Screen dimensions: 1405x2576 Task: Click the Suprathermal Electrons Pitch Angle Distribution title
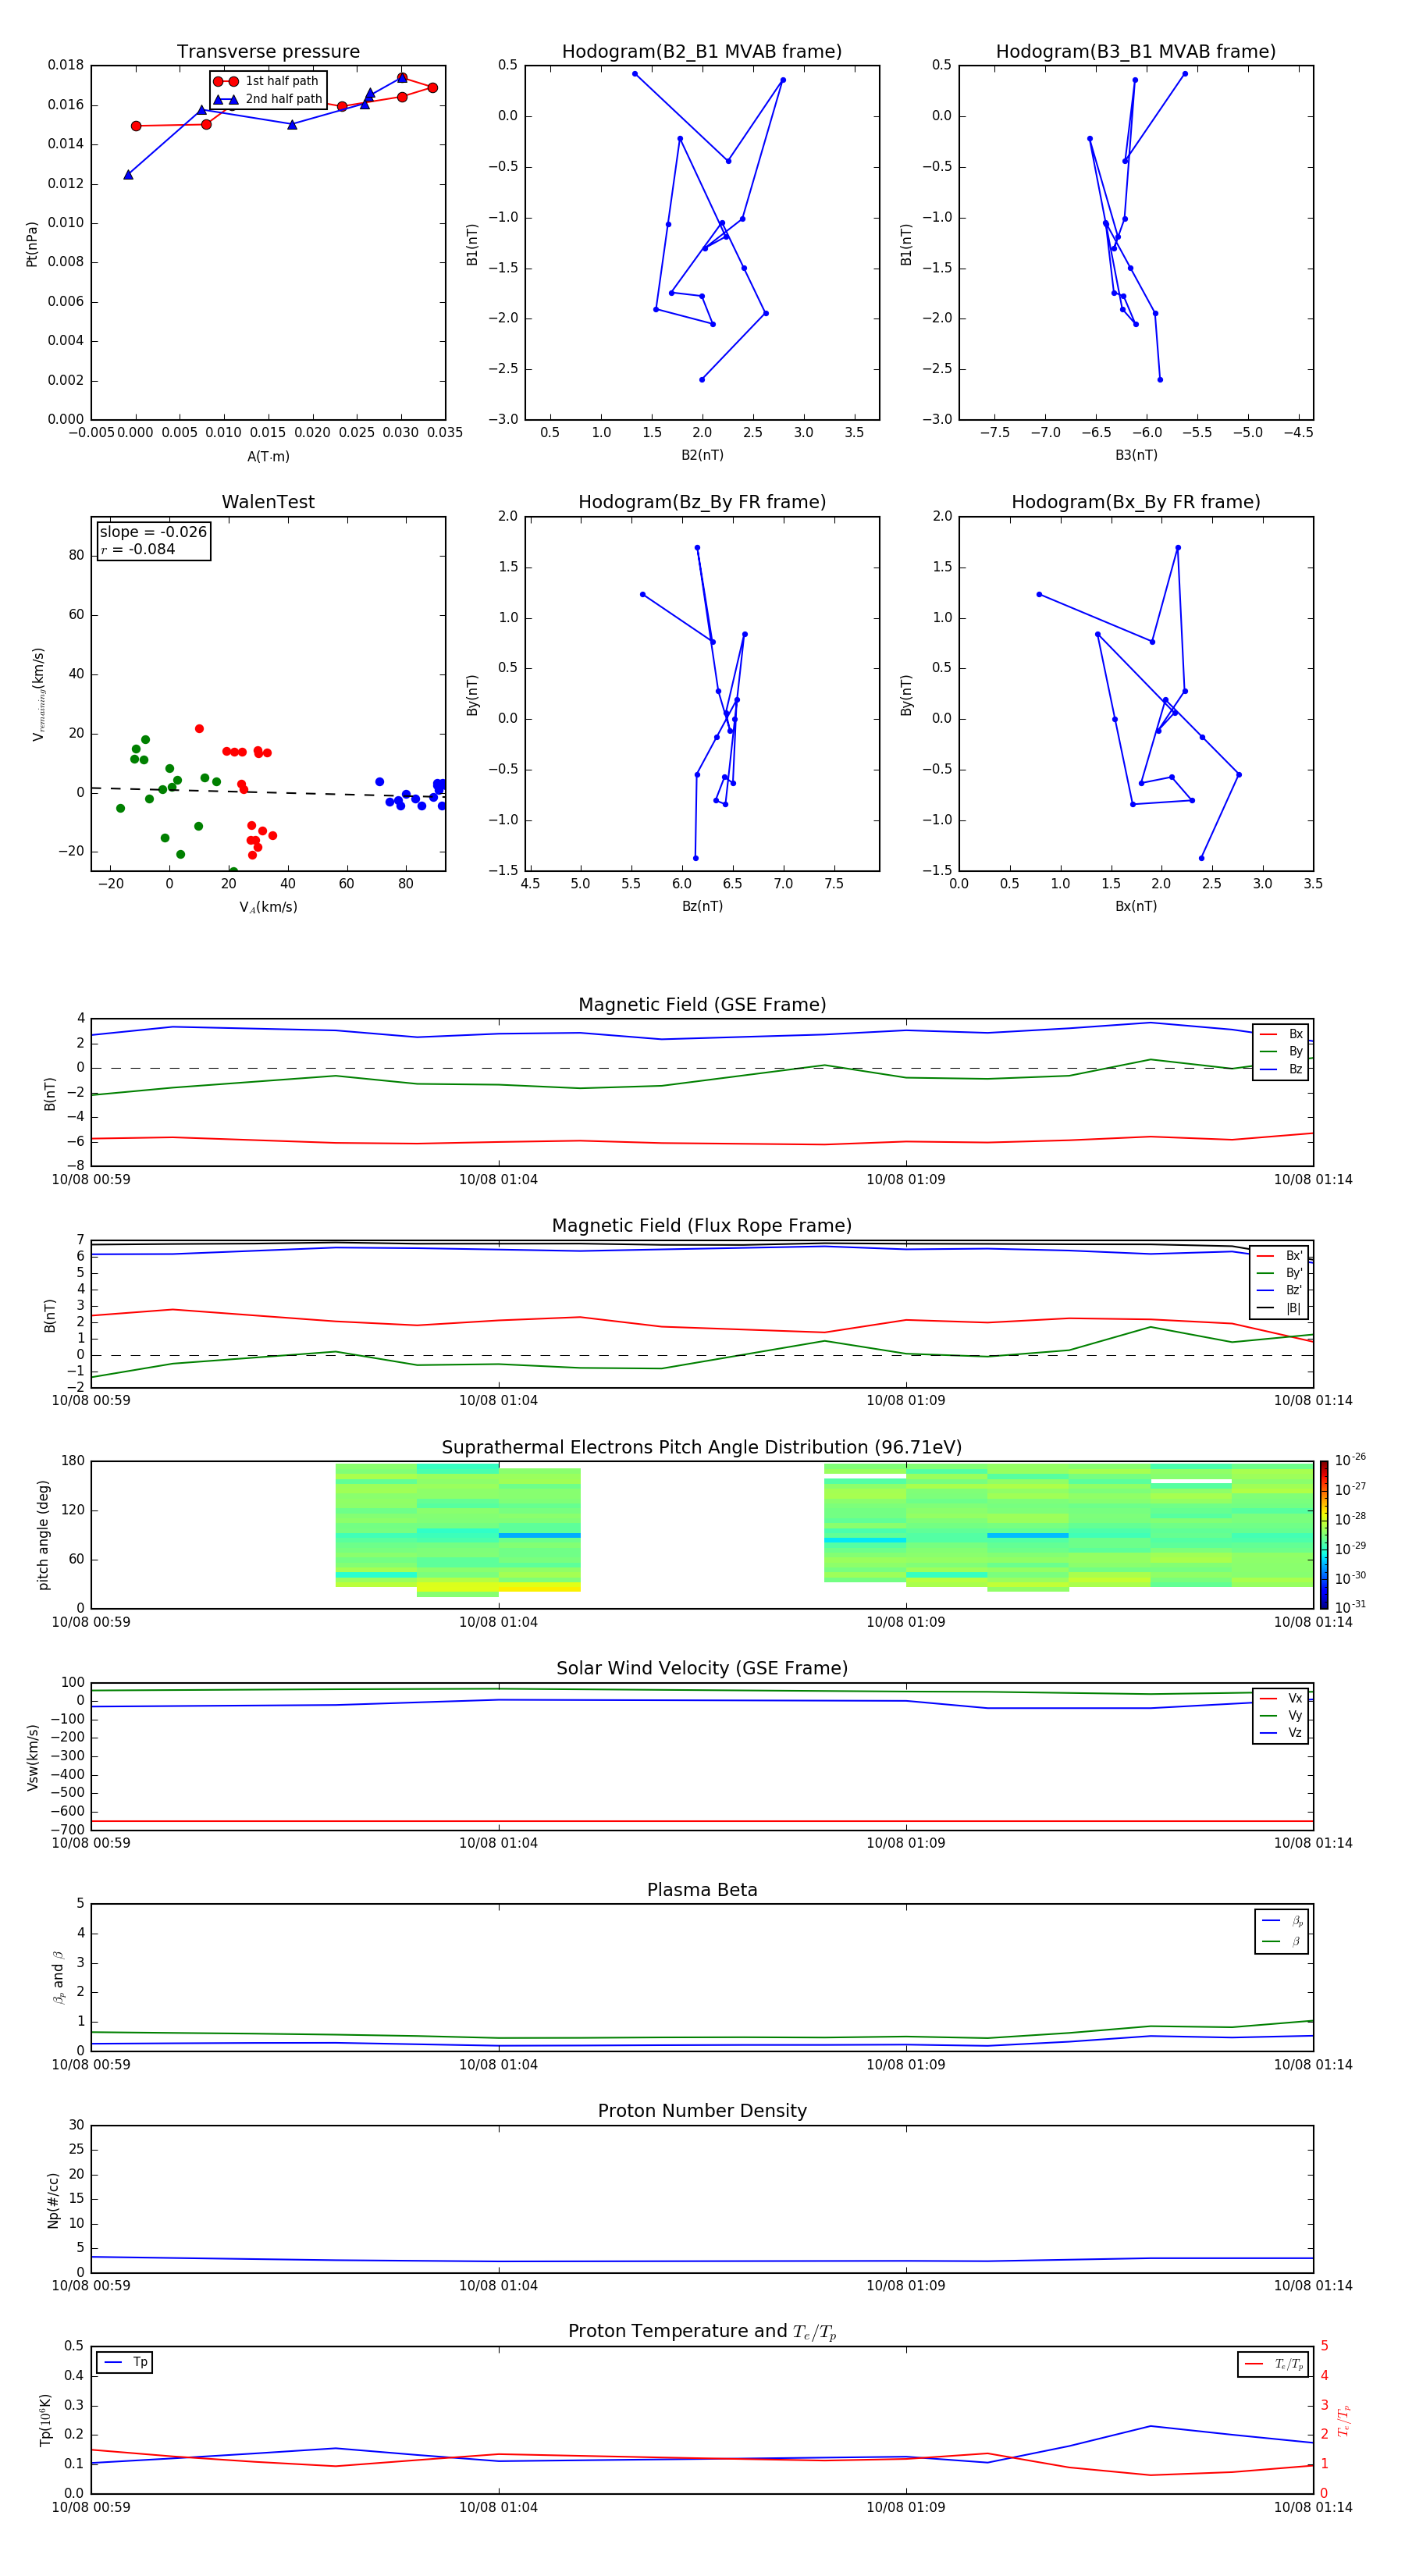coord(702,1448)
